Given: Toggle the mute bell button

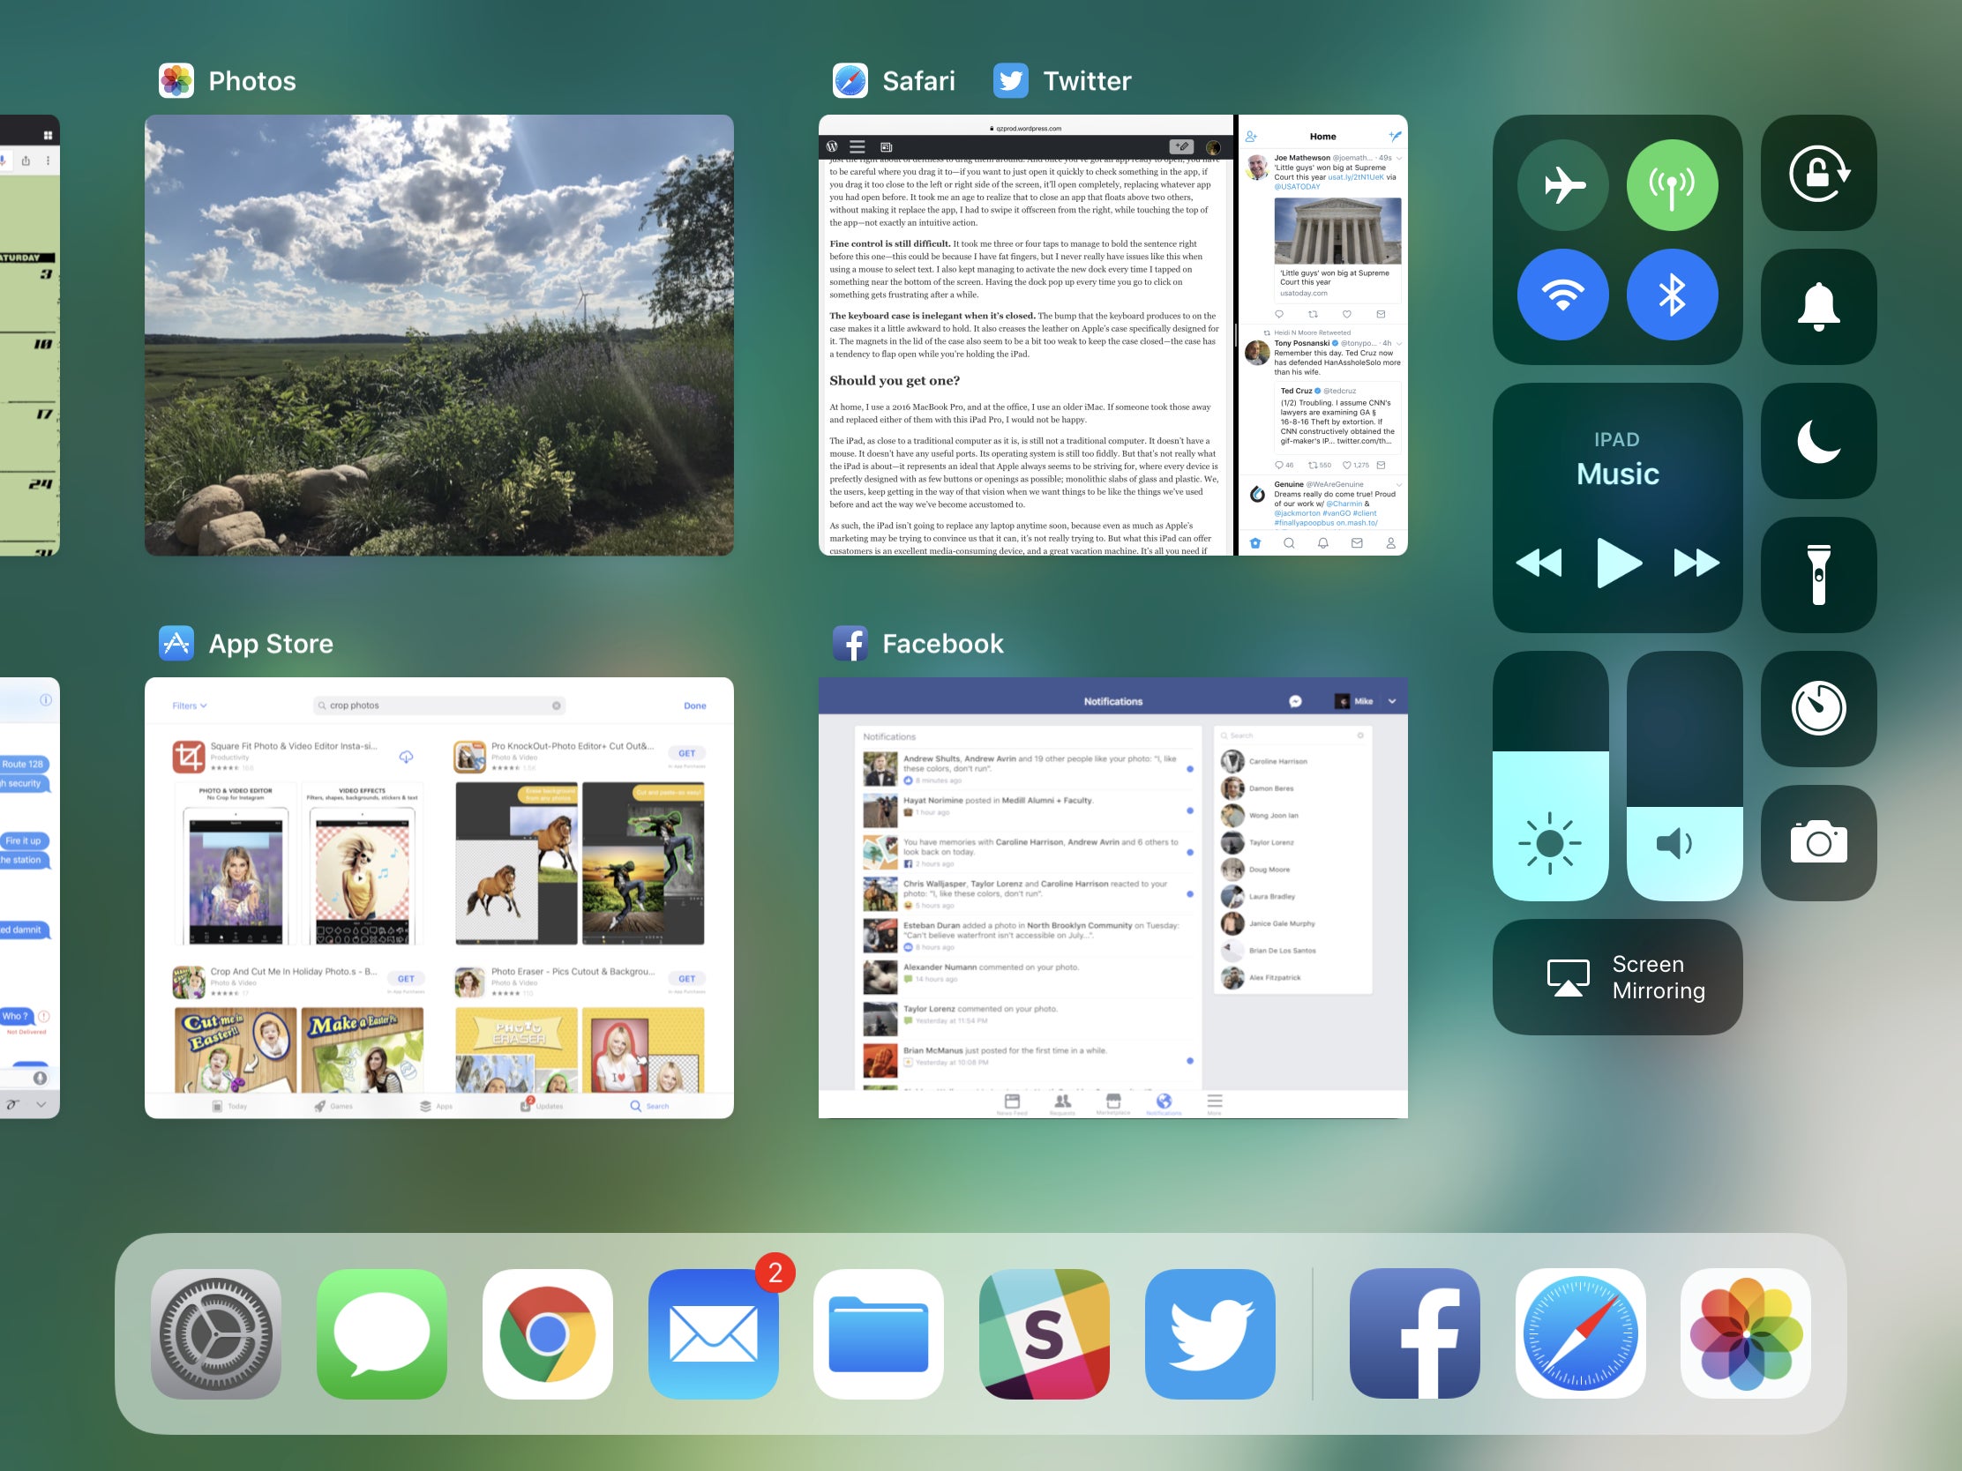Looking at the screenshot, I should coord(1818,306).
